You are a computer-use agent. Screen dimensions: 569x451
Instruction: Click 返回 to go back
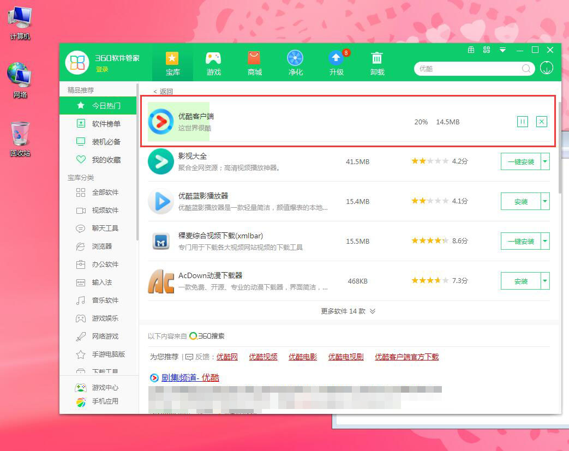163,92
